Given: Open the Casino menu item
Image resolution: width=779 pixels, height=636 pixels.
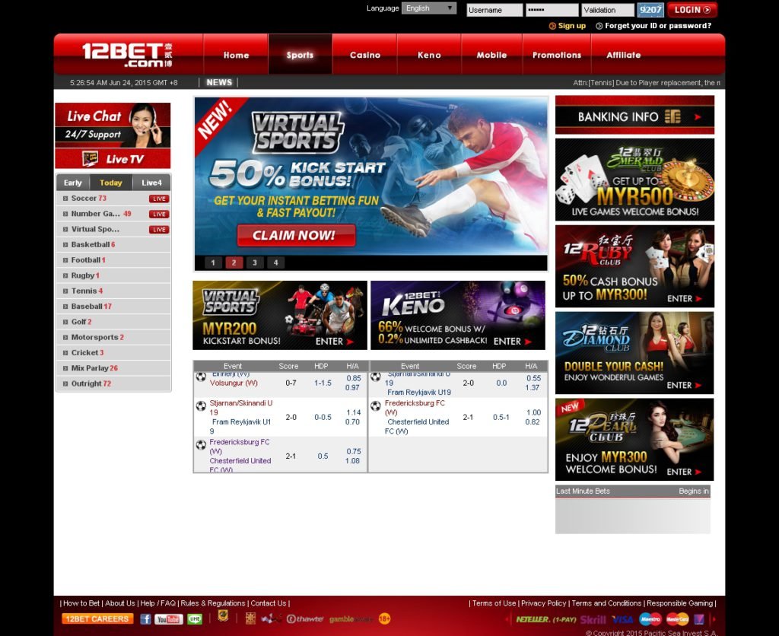Looking at the screenshot, I should pyautogui.click(x=365, y=55).
